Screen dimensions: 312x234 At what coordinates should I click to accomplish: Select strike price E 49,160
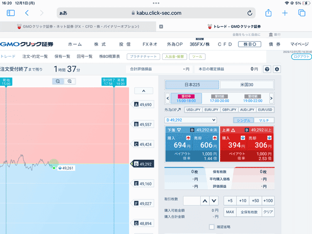tap(143, 184)
